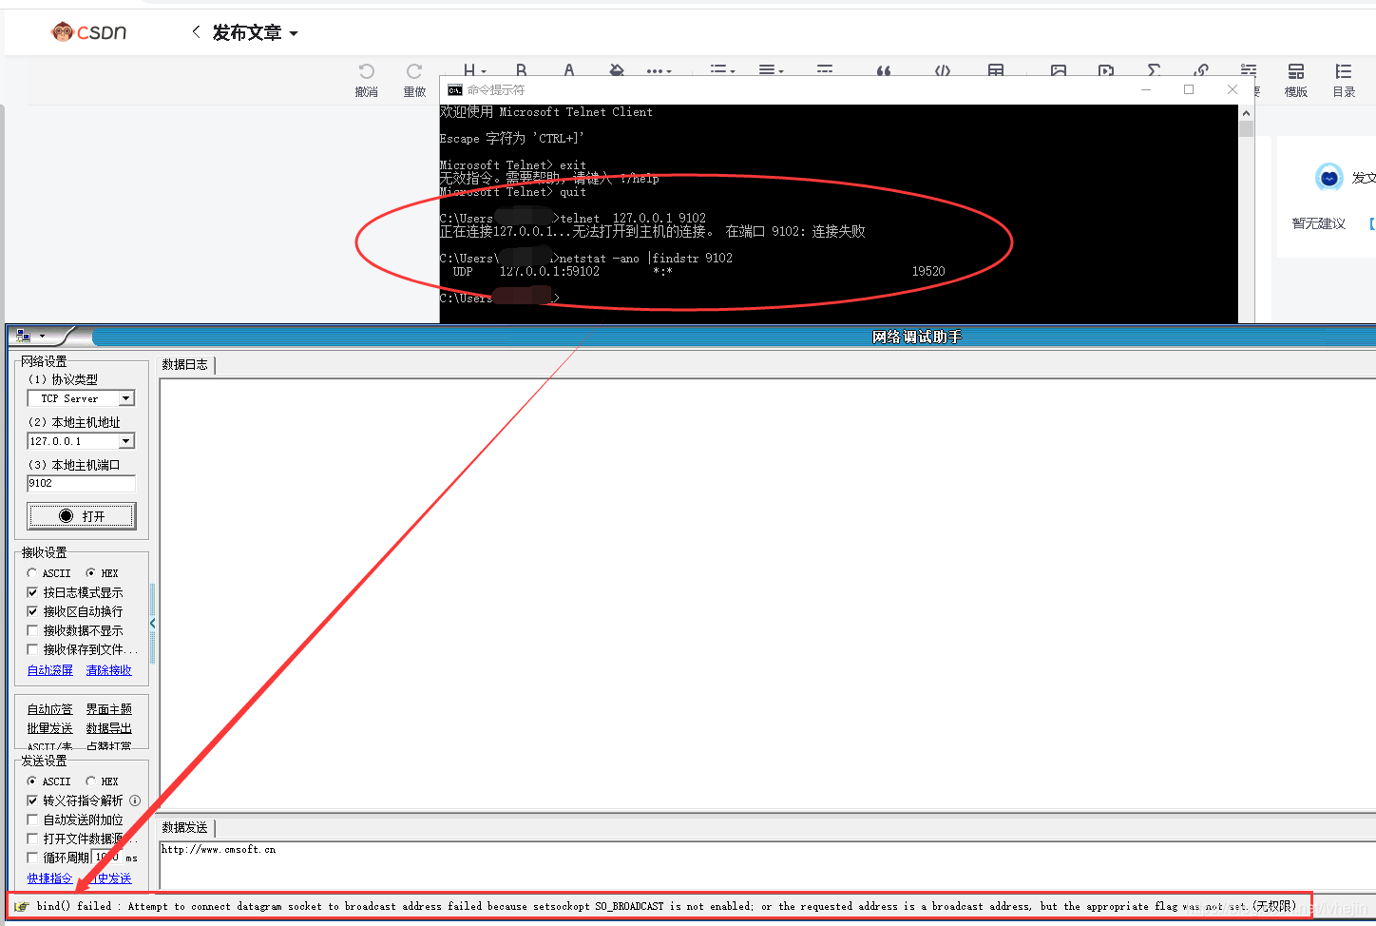Click the insert hyperlink icon
The width and height of the screenshot is (1376, 926).
1201,70
